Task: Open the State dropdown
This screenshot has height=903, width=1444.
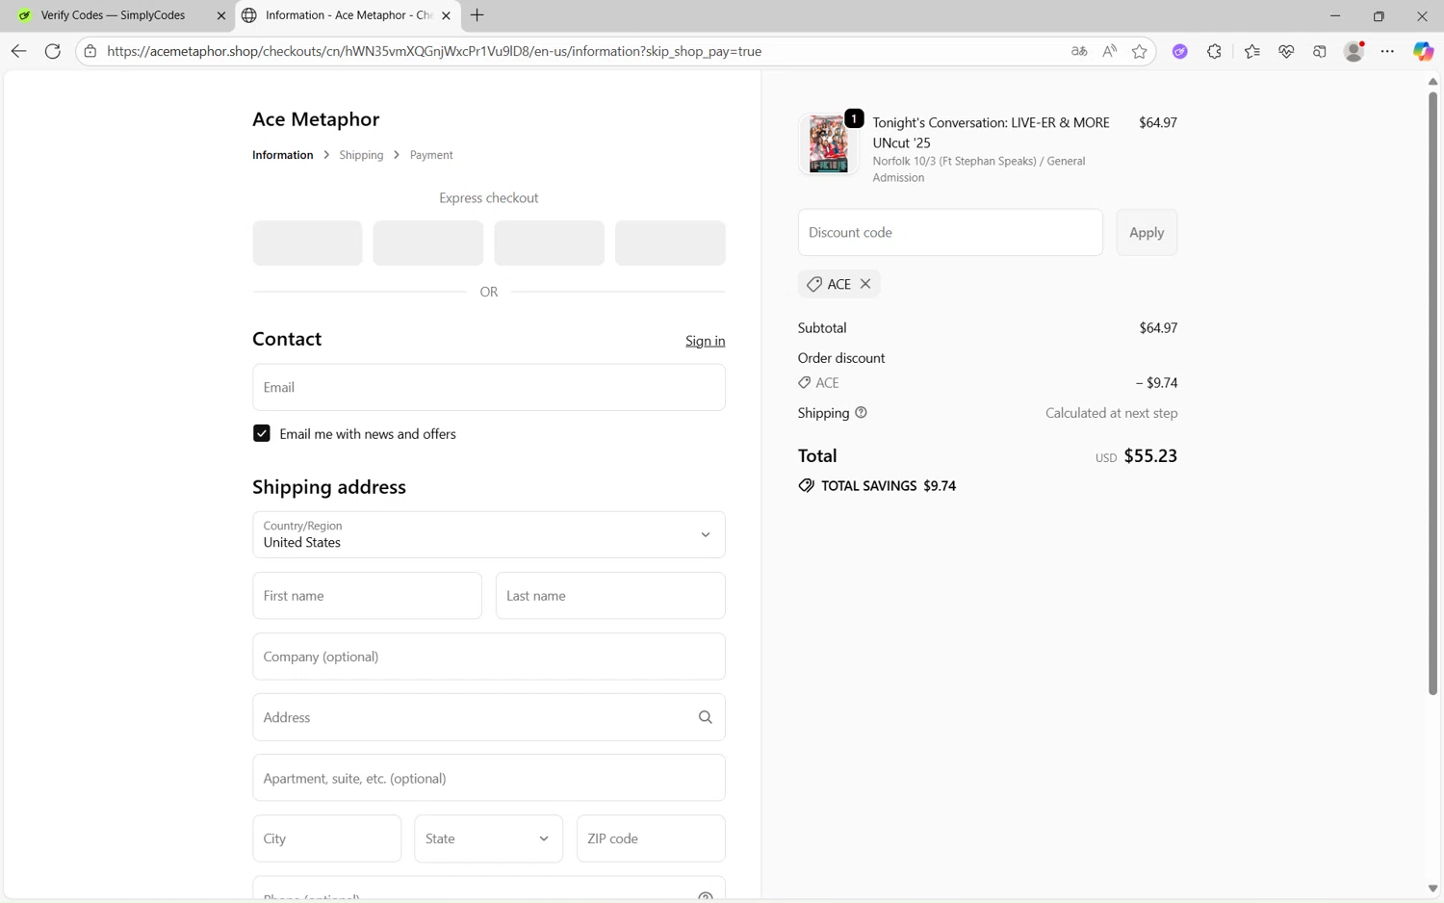Action: click(x=489, y=838)
